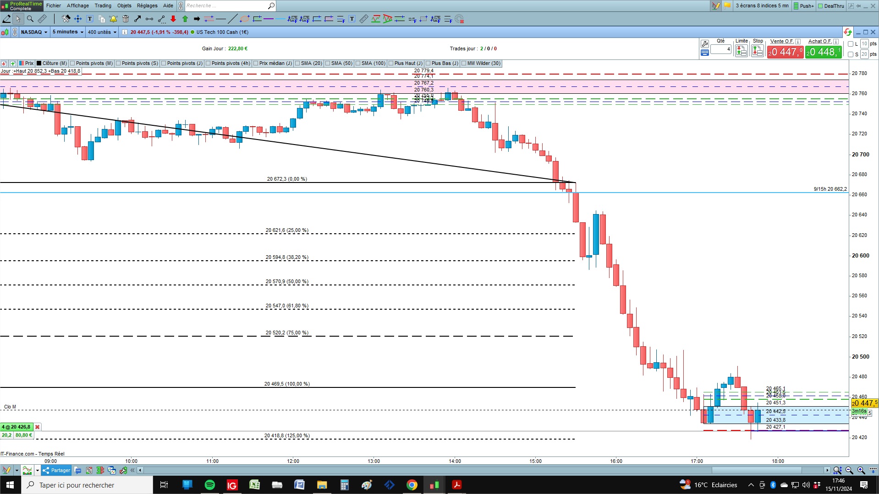Choose the ruler measurement tool
Screen dimensions: 879x494
tap(42, 19)
